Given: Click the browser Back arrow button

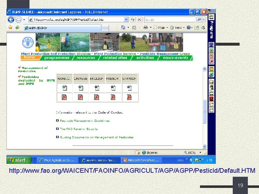Looking at the screenshot, I should (11, 20).
